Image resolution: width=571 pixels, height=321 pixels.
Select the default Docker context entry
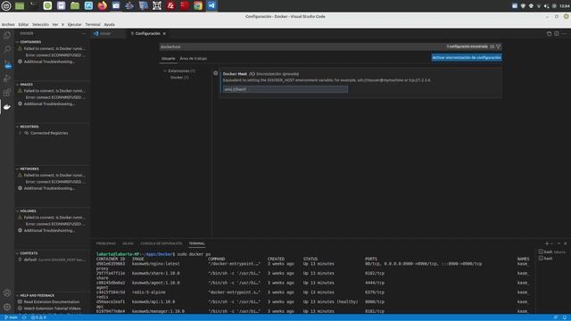click(x=52, y=259)
